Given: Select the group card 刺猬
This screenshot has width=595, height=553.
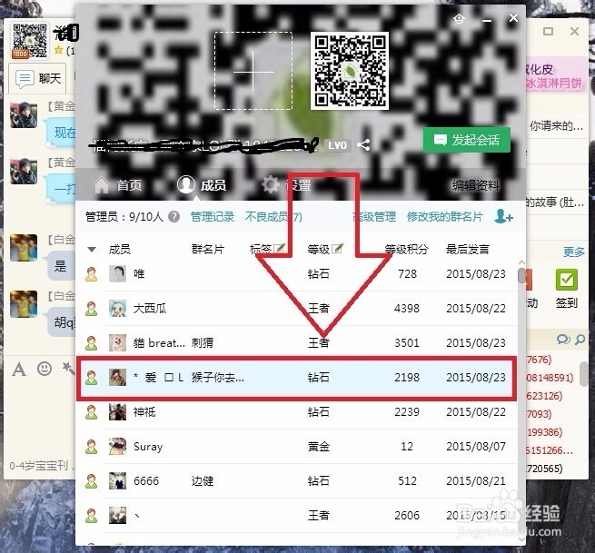Looking at the screenshot, I should pos(203,343).
